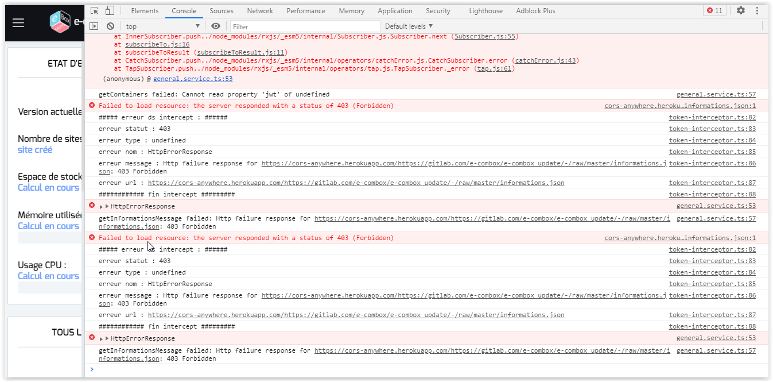Click the 11 errors counter badge
This screenshot has width=773, height=382.
click(714, 10)
